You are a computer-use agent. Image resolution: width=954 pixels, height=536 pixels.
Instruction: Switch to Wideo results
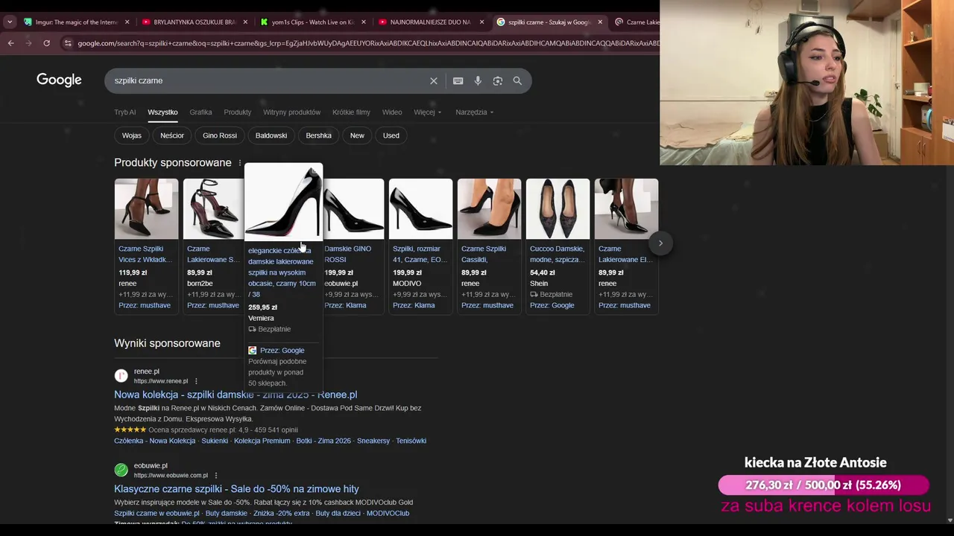392,112
